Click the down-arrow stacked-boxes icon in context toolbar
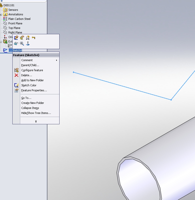Screen dimensions: 195x200 point(28,38)
